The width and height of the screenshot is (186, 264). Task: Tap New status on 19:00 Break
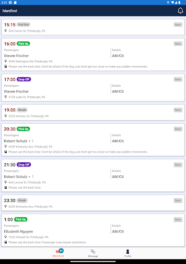(178, 110)
